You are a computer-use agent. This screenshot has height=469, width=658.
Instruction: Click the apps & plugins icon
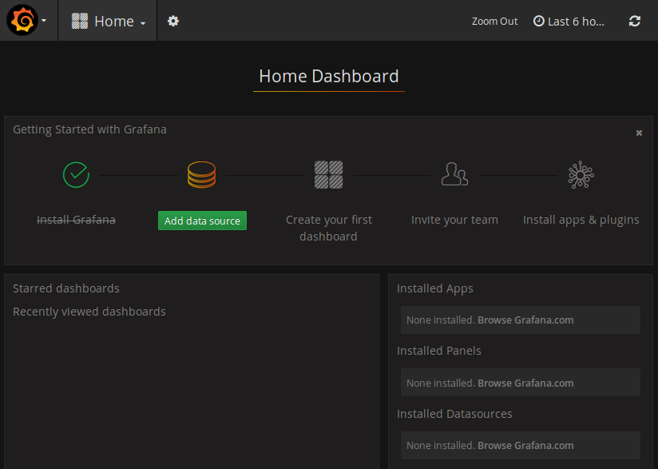581,175
